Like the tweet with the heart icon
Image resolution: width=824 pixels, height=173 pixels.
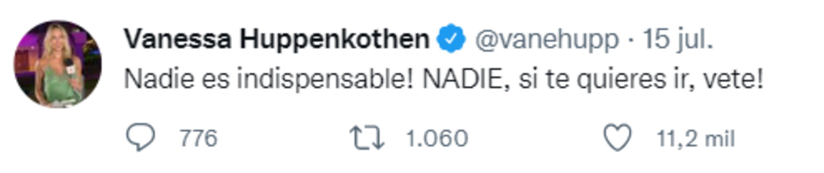pos(617,138)
